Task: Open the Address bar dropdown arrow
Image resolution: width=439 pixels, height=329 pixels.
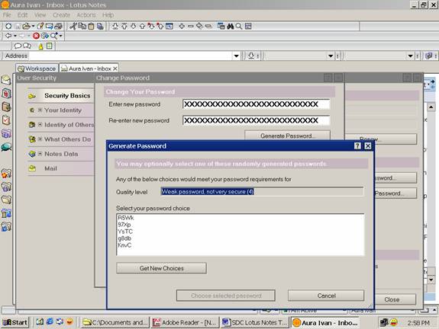Action: click(237, 56)
